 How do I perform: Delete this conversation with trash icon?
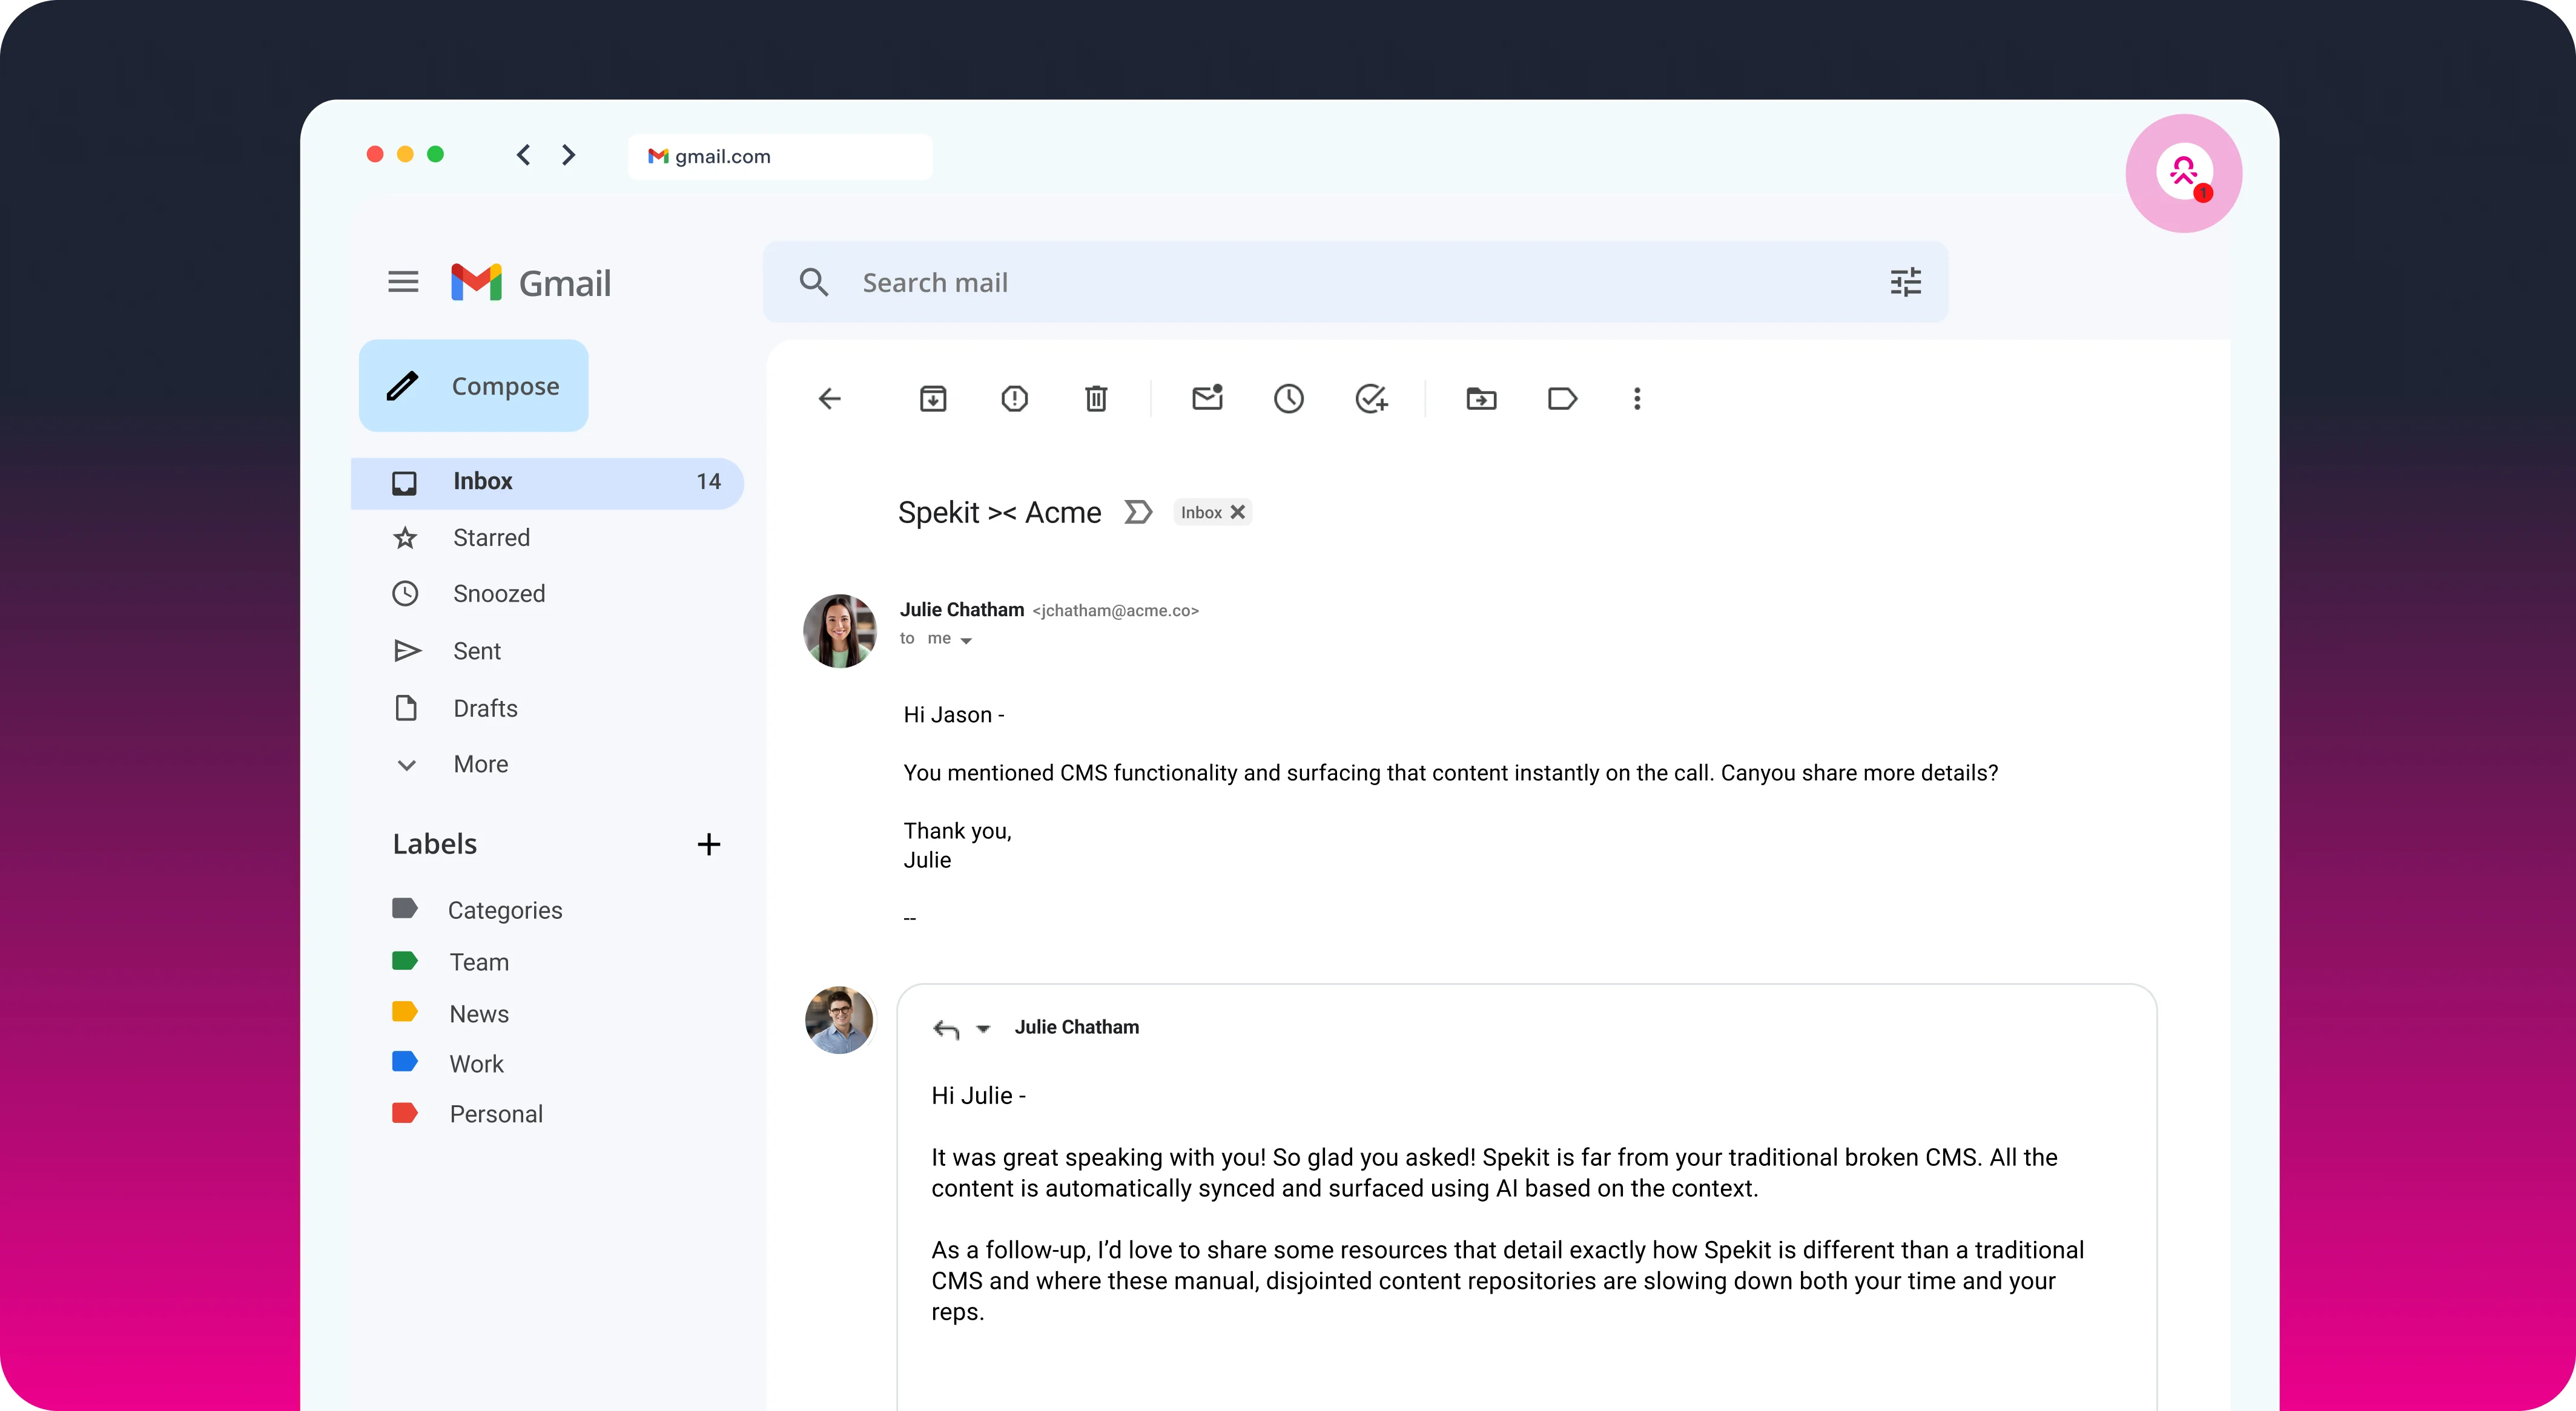coord(1096,400)
